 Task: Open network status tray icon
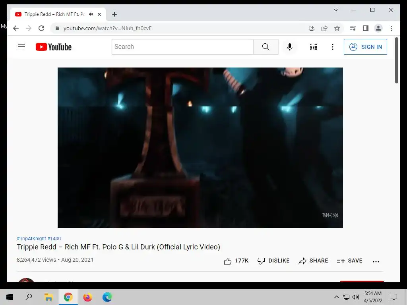tap(346, 297)
